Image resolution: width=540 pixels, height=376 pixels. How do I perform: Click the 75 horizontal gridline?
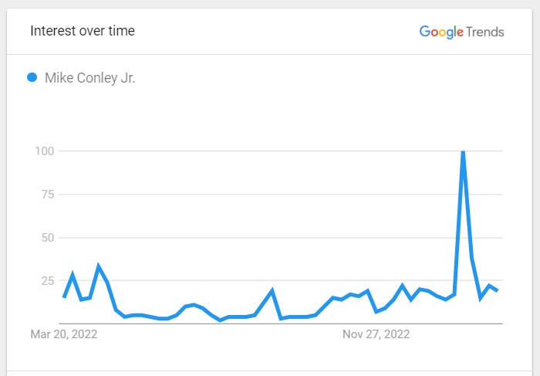point(281,195)
